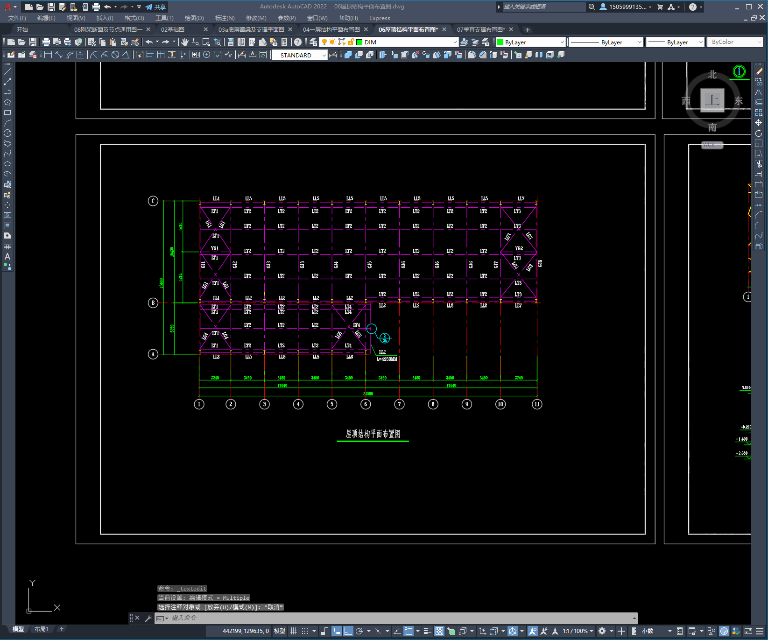The height and width of the screenshot is (640, 768).
Task: Expand the STANDARD dimension style dropdown
Action: coord(324,55)
